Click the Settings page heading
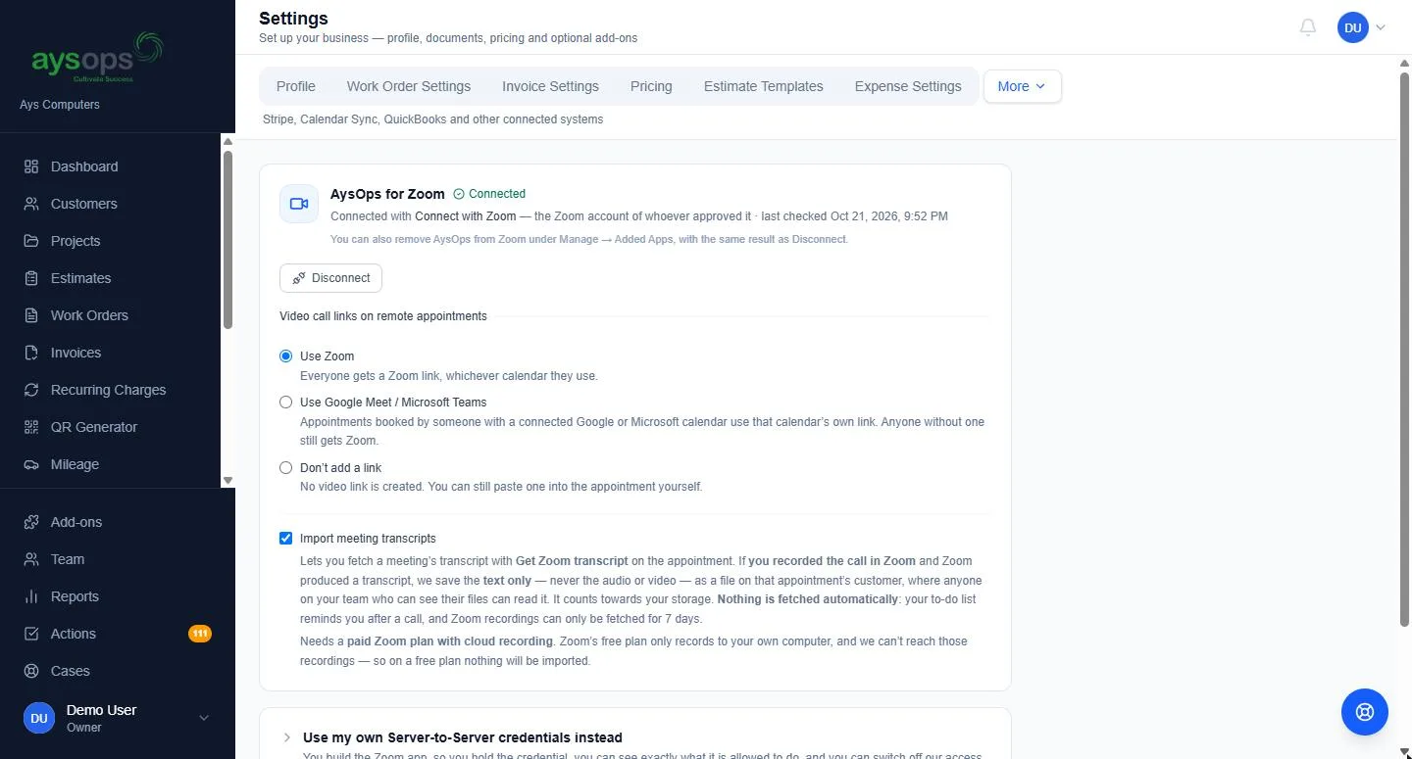 293,19
